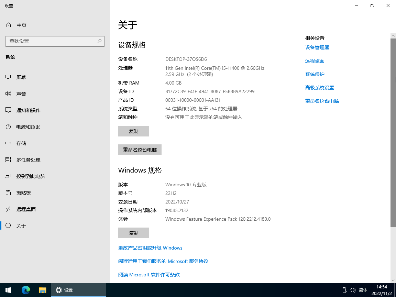Click the 没有可用于此显示器的笔或触控输入 text
Image resolution: width=396 pixels, height=297 pixels.
(203, 117)
